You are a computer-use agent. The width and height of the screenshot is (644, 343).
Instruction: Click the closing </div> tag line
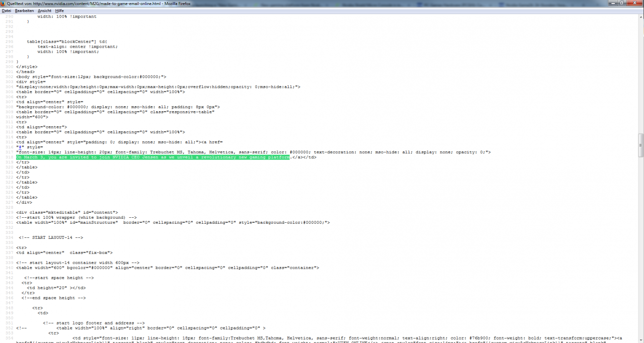click(24, 202)
